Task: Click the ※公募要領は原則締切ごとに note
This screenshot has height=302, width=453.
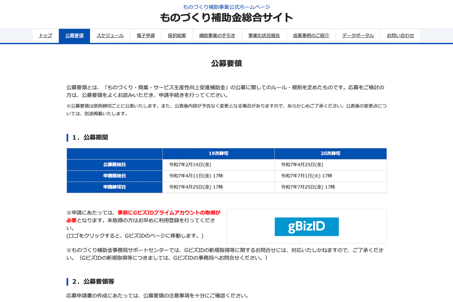Action: coord(226,109)
